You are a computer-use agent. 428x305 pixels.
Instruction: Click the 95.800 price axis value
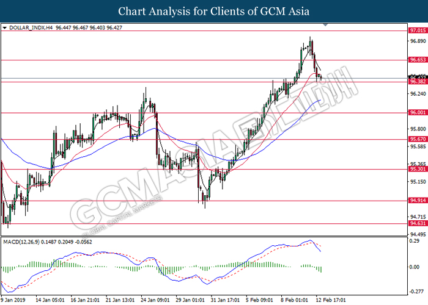[418, 129]
